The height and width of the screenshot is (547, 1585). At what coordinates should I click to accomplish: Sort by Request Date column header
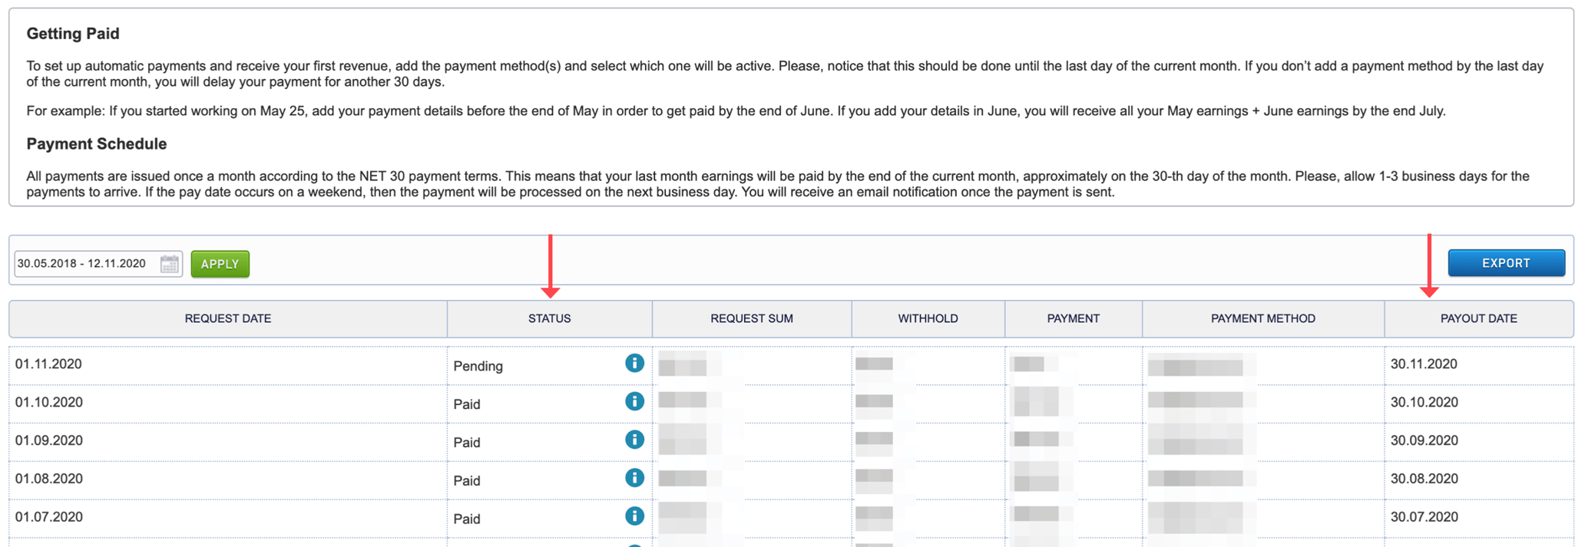point(227,318)
